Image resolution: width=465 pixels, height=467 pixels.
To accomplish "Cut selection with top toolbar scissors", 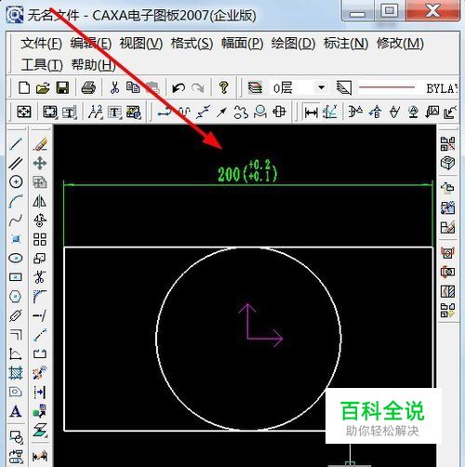I will [x=114, y=88].
